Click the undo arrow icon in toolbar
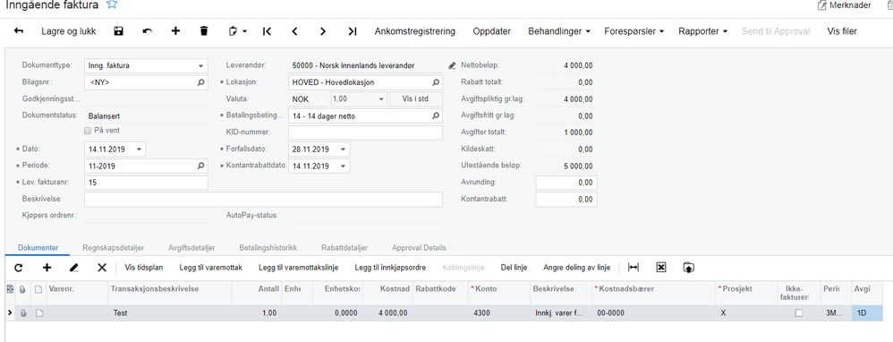This screenshot has height=342, width=893. click(148, 31)
